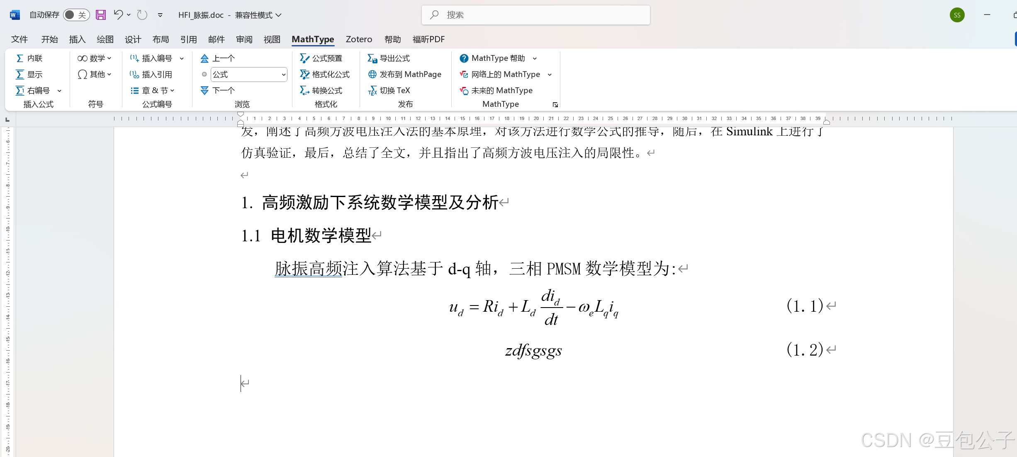
Task: Insert a display equation with 显示
Action: (x=29, y=75)
